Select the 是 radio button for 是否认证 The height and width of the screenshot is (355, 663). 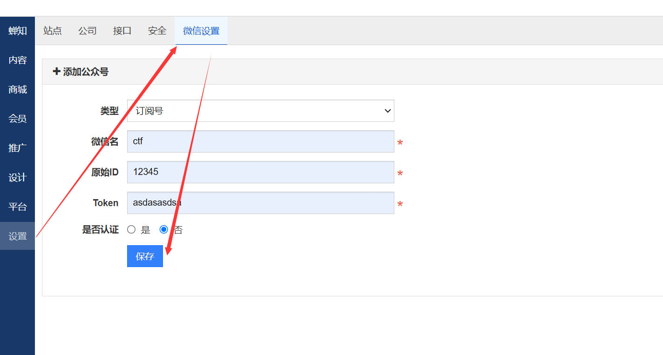point(131,229)
